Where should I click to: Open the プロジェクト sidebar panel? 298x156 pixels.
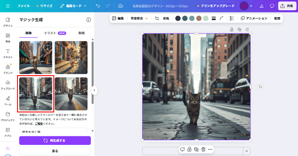[8, 117]
